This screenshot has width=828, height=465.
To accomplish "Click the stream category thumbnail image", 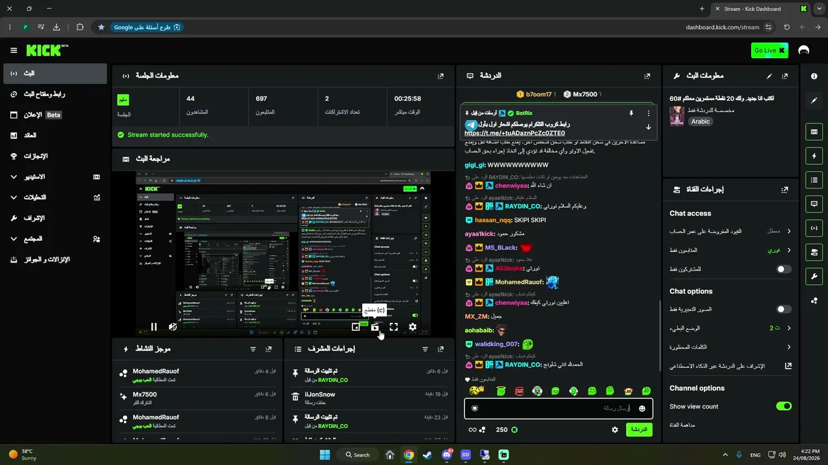I will [x=677, y=116].
